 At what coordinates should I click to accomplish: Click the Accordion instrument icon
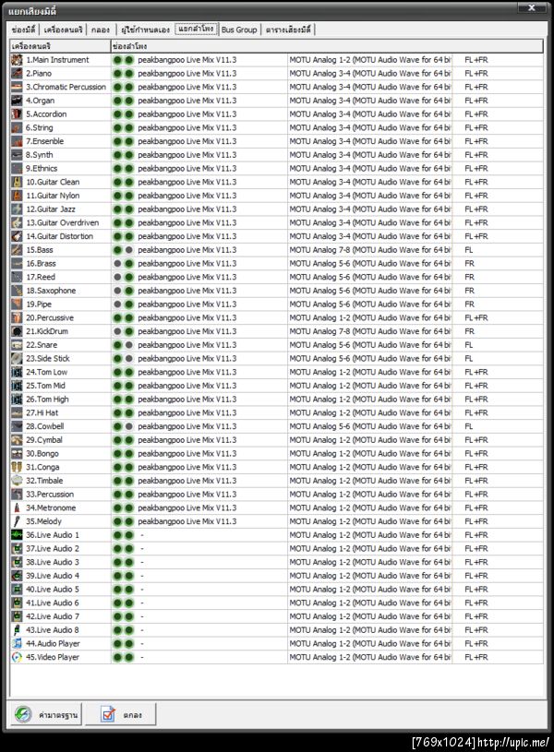[x=17, y=114]
